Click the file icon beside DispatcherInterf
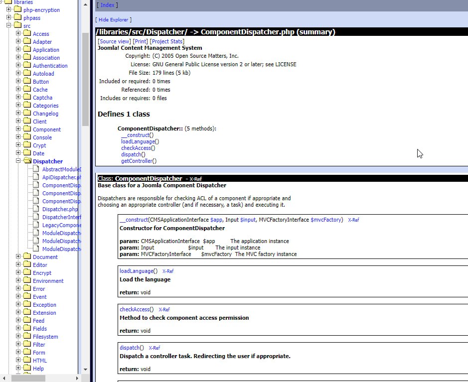Viewport: 468px width, 382px height. (x=36, y=217)
